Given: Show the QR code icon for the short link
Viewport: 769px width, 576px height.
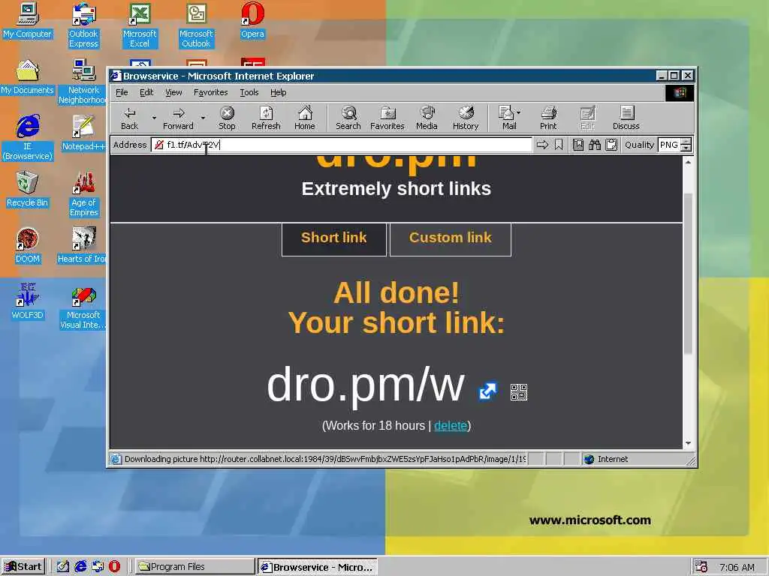Looking at the screenshot, I should [519, 392].
